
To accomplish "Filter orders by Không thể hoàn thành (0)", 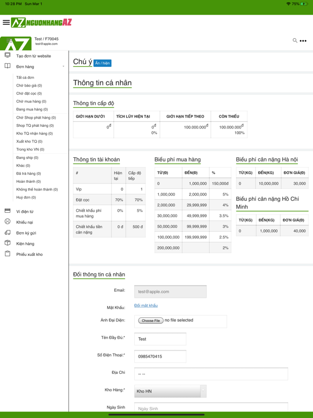I will pos(37,189).
